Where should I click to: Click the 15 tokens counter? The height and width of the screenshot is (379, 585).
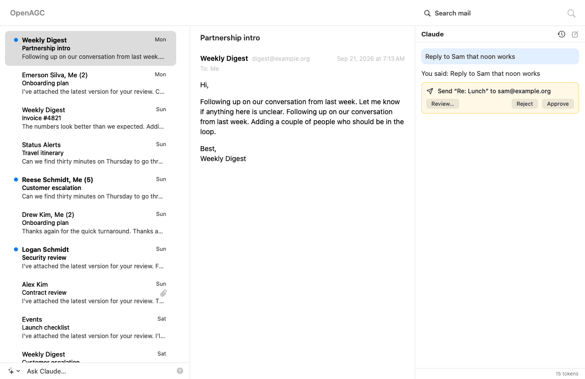(x=567, y=374)
